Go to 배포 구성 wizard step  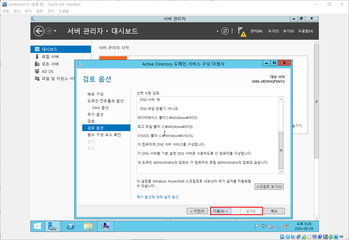tap(95, 94)
